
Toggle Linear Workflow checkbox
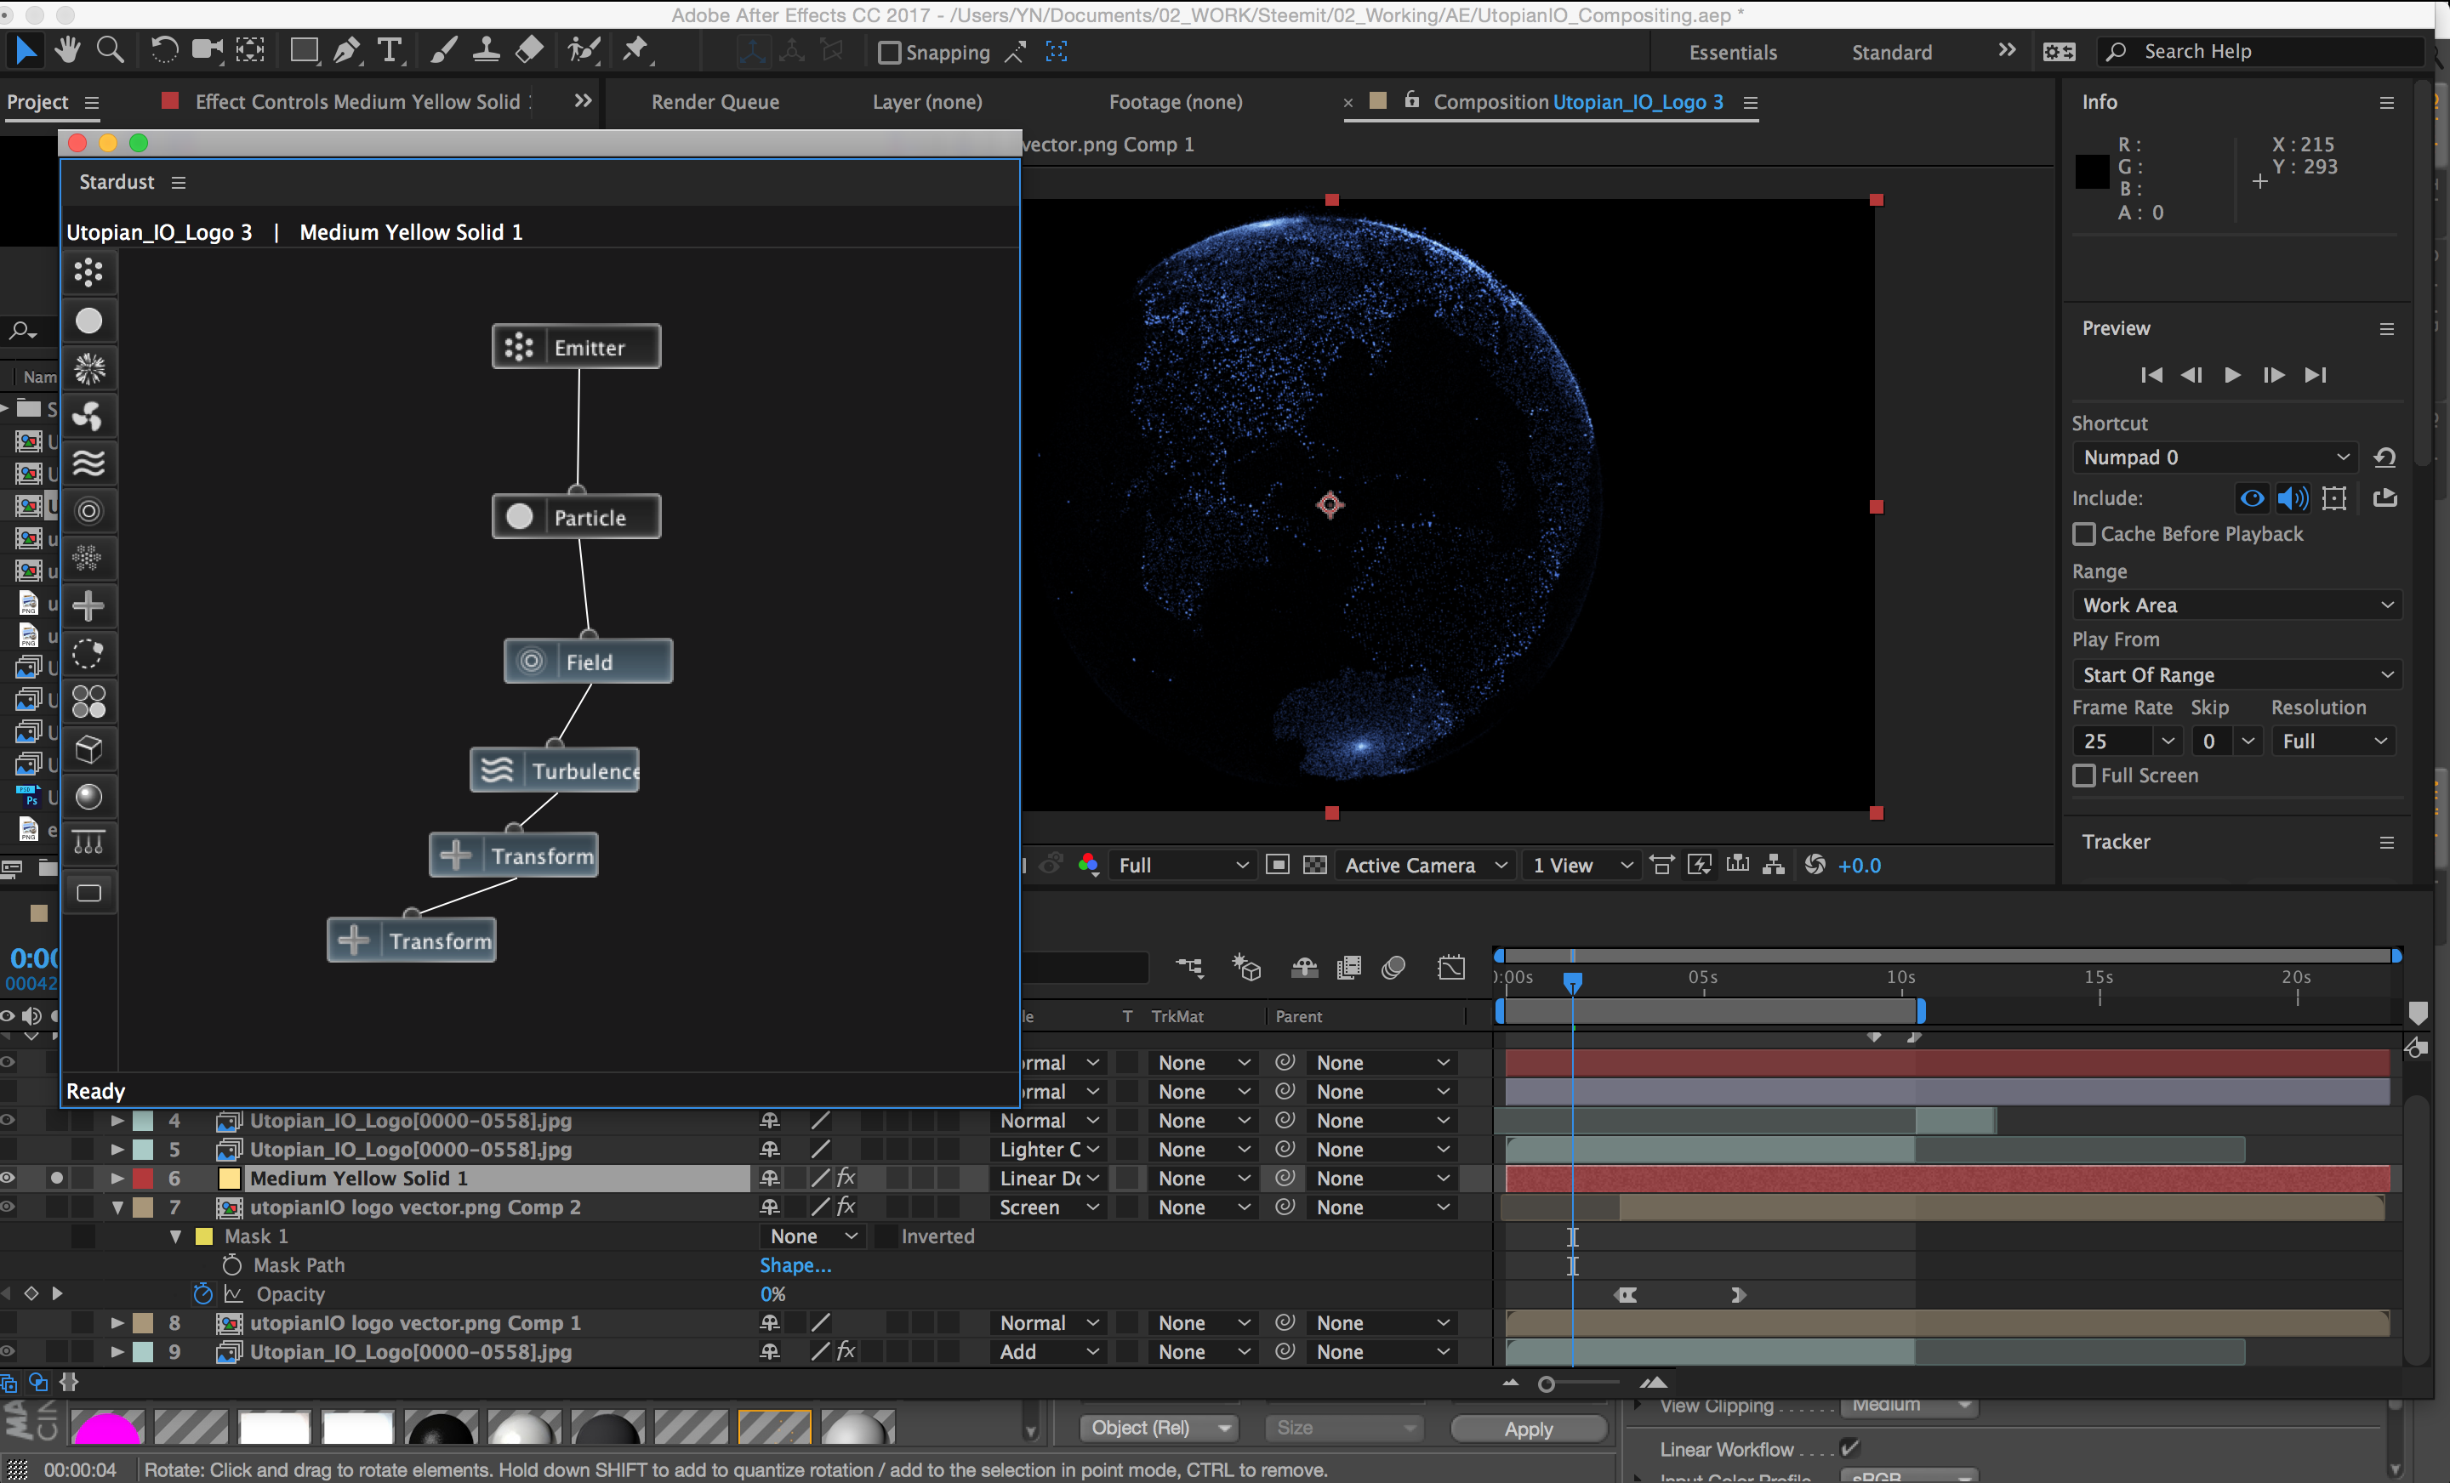pyautogui.click(x=1849, y=1448)
